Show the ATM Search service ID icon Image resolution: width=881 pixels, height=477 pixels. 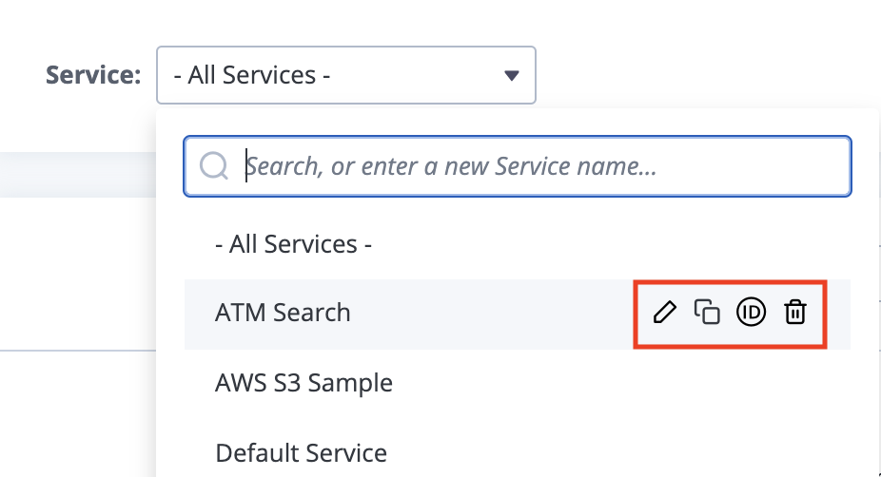751,312
